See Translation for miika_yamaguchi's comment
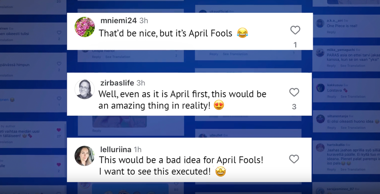 (353, 66)
